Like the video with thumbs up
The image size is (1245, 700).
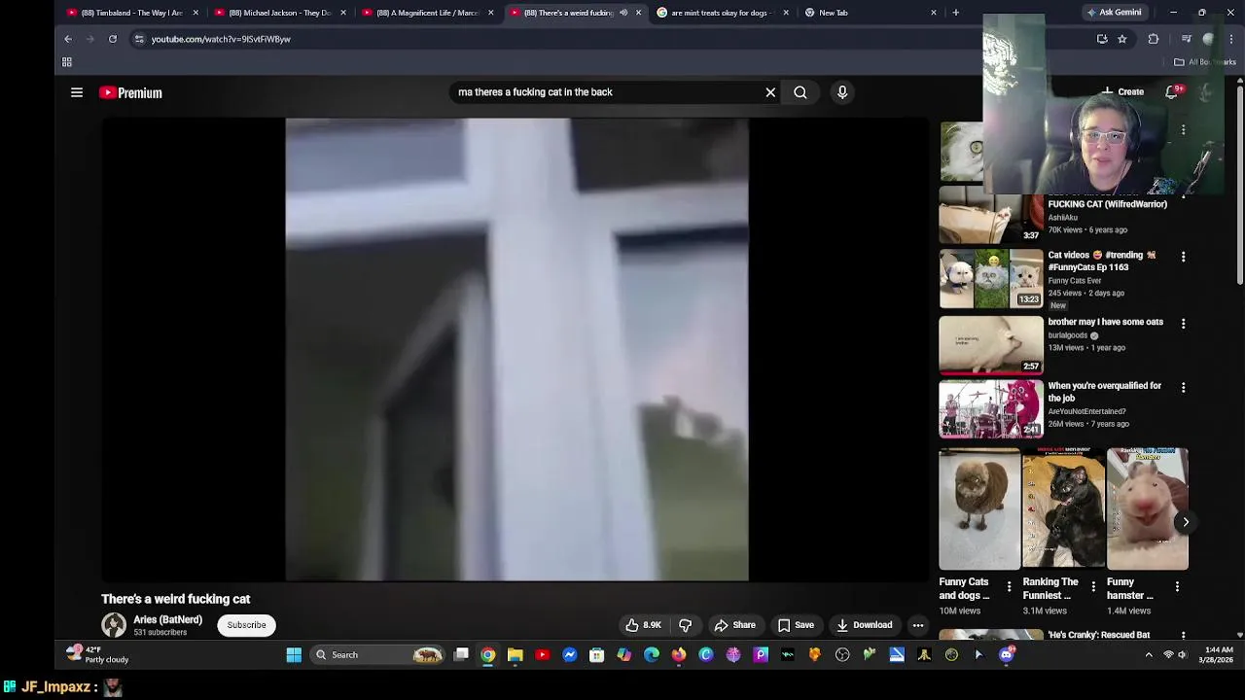coord(643,625)
